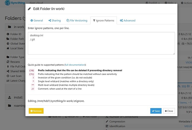Switch to the Sharing tab
Image resolution: width=192 pixels, height=130 pixels.
[x=55, y=21]
